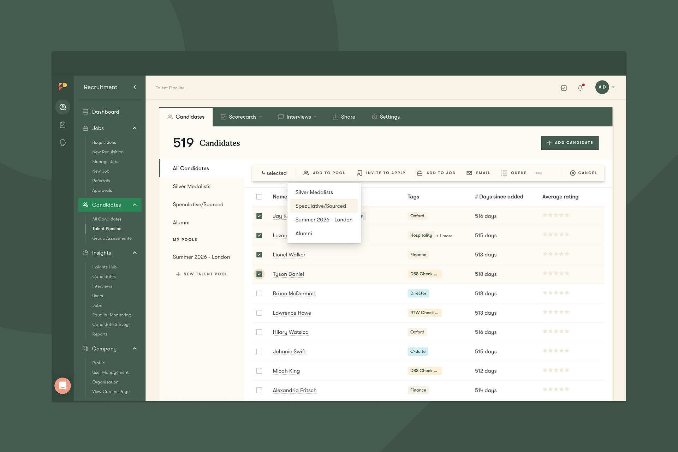Choose Summer 2026 - London from pool menu

(324, 220)
